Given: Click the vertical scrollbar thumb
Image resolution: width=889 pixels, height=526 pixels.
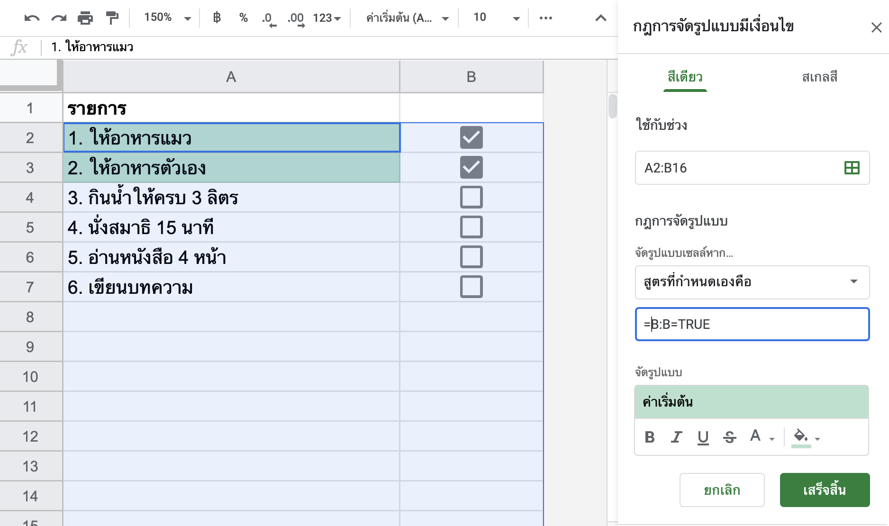Looking at the screenshot, I should tap(612, 106).
